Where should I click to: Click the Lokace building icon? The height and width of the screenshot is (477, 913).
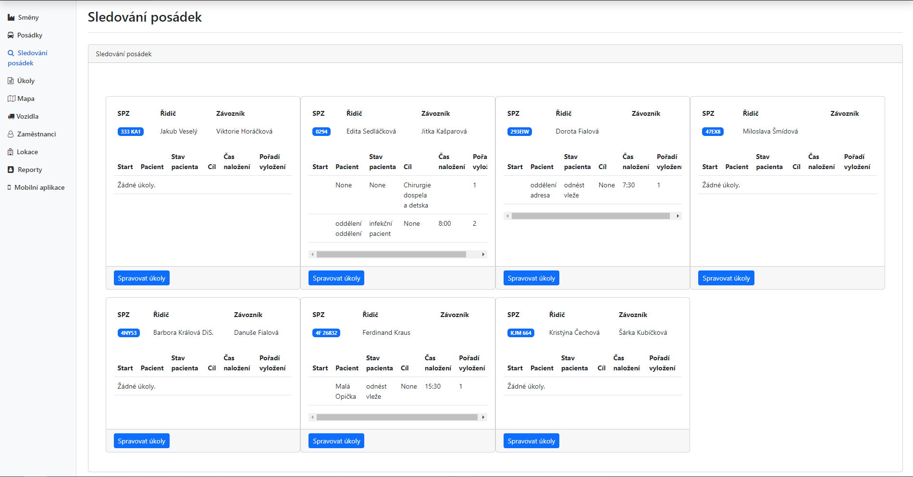coord(11,152)
